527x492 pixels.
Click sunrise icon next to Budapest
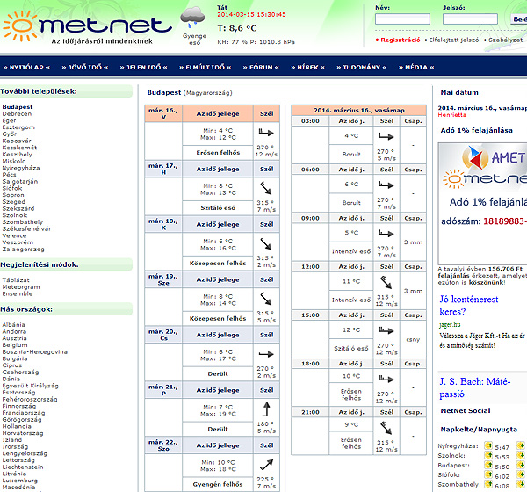click(x=488, y=465)
